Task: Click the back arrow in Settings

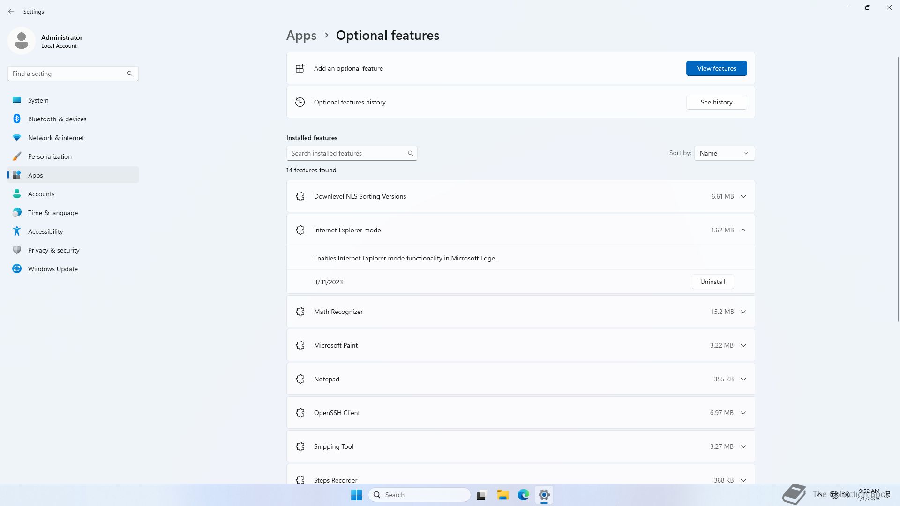Action: point(11,11)
